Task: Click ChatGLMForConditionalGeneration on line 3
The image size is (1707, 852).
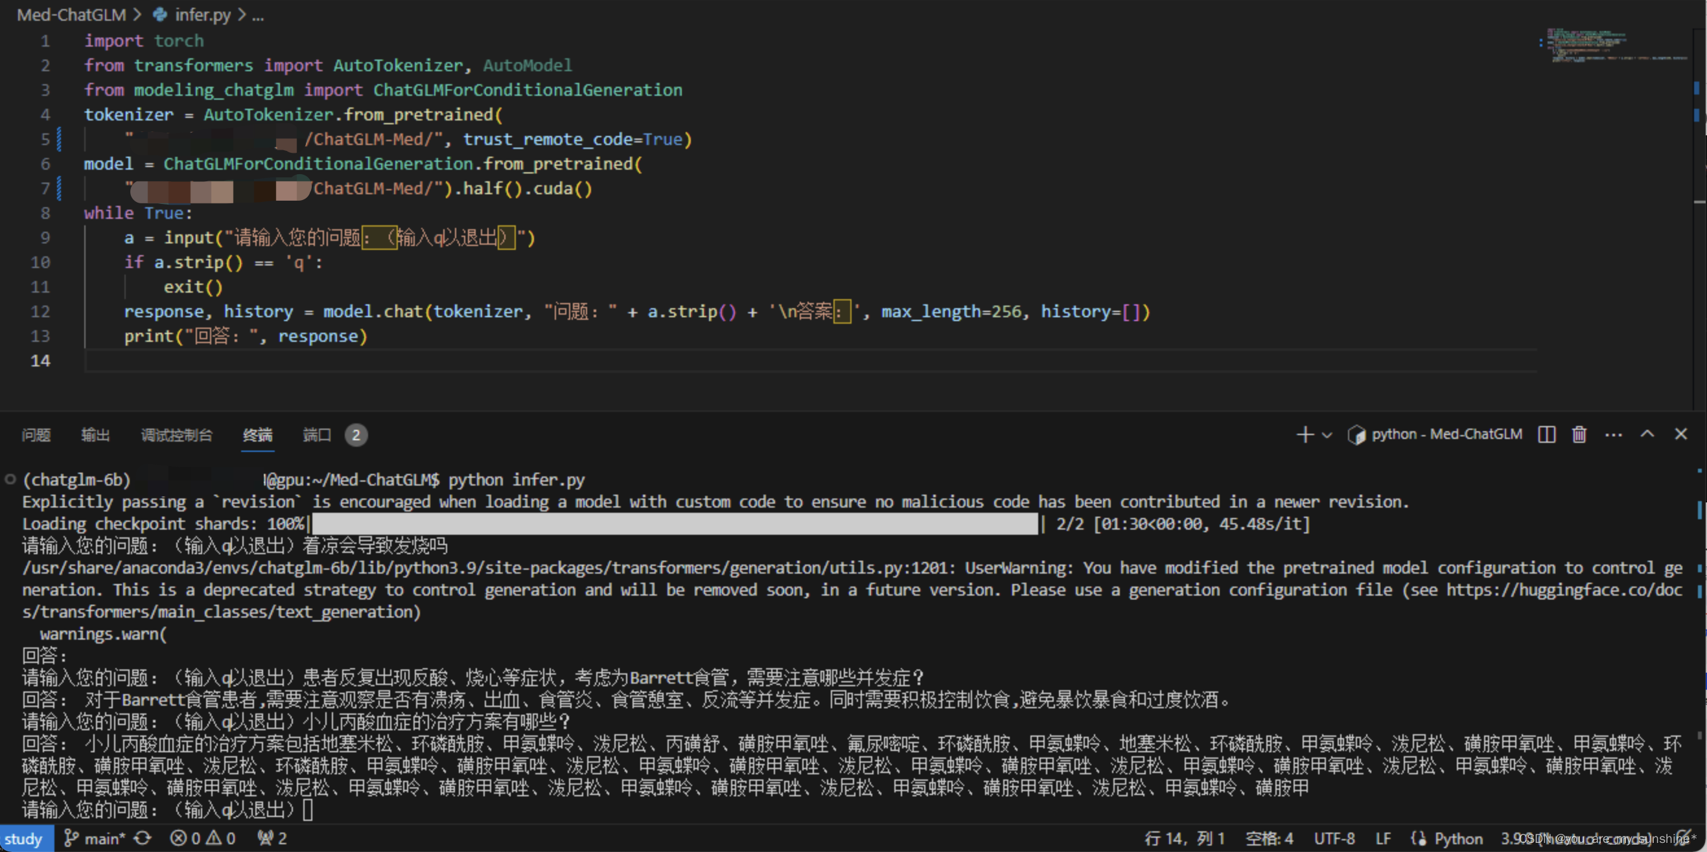Action: coord(528,90)
